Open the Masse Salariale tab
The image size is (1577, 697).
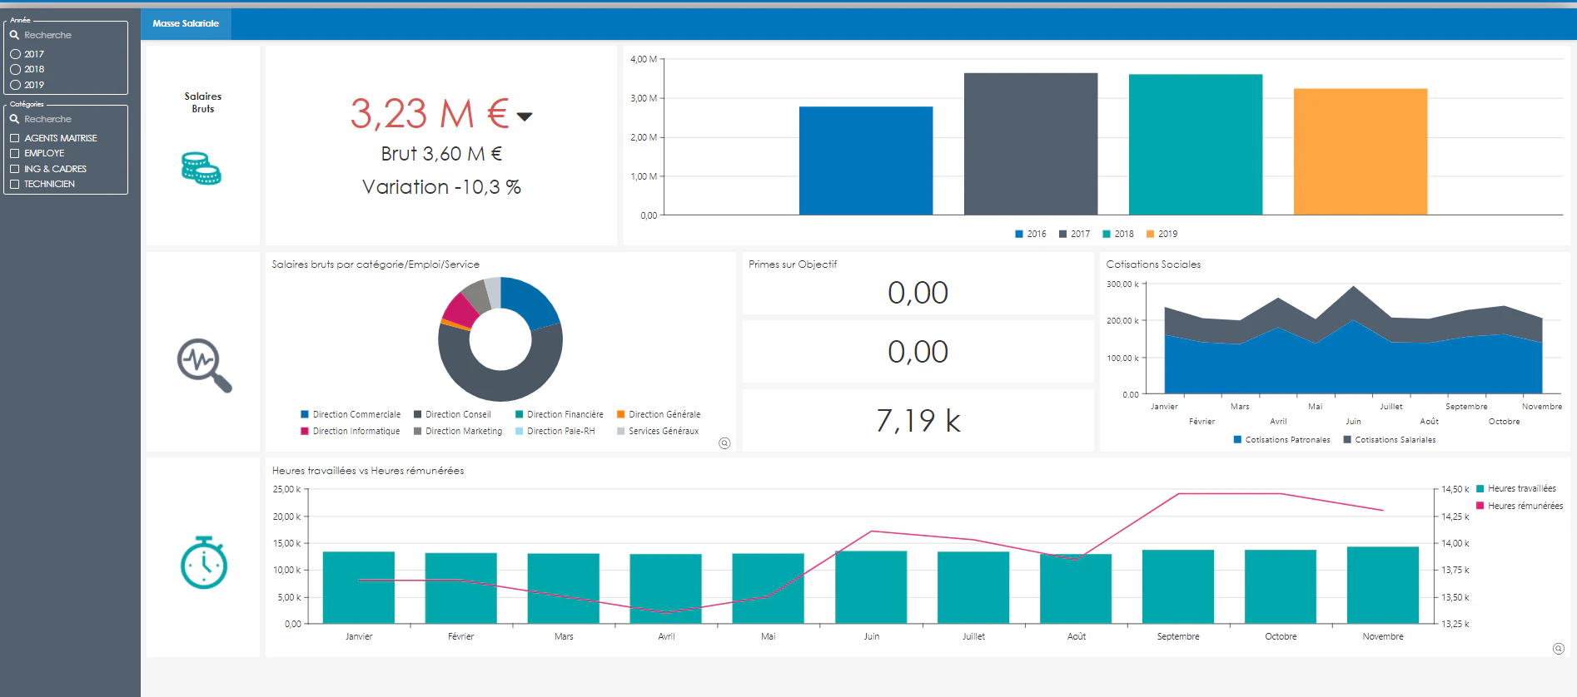coord(186,23)
